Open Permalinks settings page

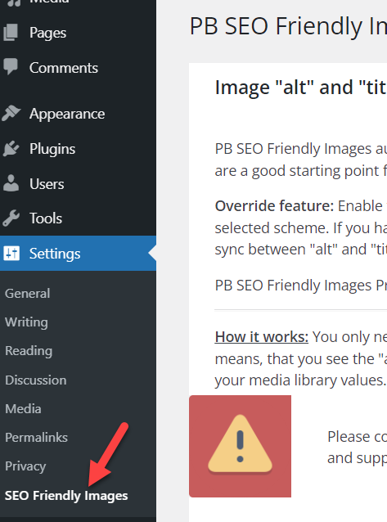pos(36,437)
